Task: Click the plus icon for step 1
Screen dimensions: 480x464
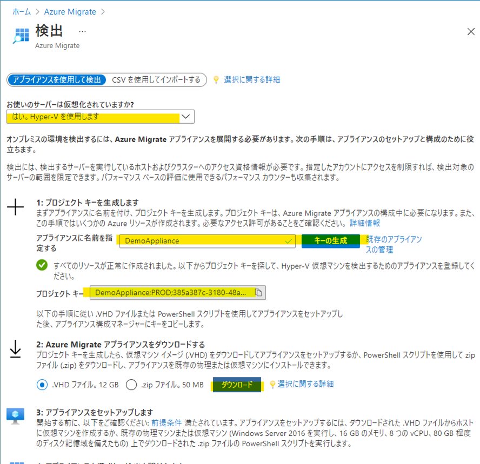Action: coord(15,207)
